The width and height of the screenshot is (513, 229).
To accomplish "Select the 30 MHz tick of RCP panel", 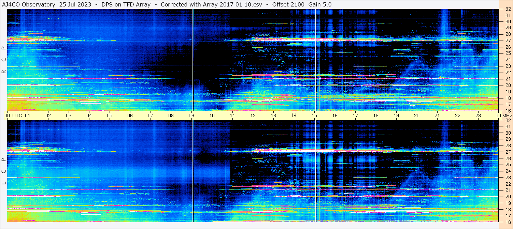I will tap(508, 21).
